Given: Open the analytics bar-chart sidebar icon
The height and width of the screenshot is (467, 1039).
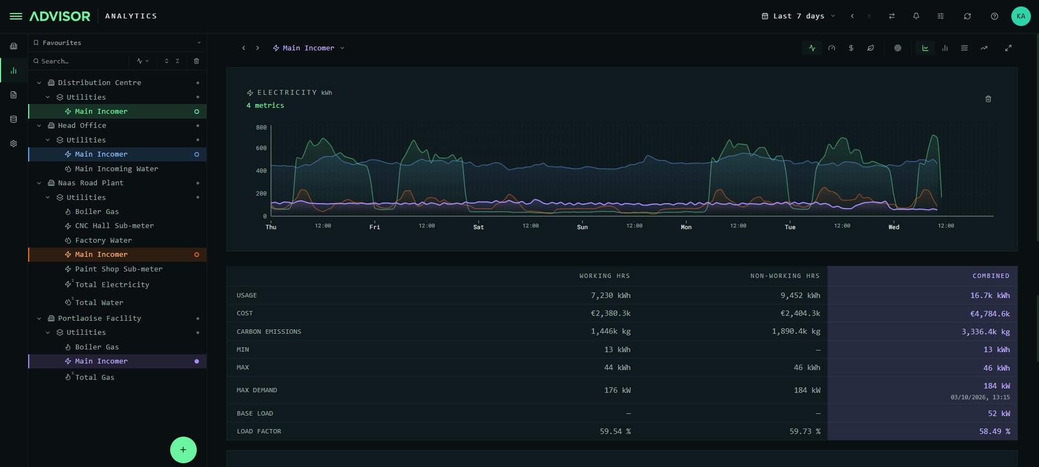Looking at the screenshot, I should tap(14, 70).
